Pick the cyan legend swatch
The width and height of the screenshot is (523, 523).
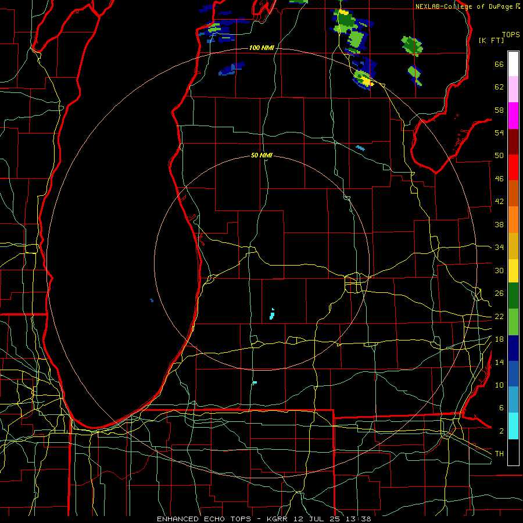tap(513, 427)
